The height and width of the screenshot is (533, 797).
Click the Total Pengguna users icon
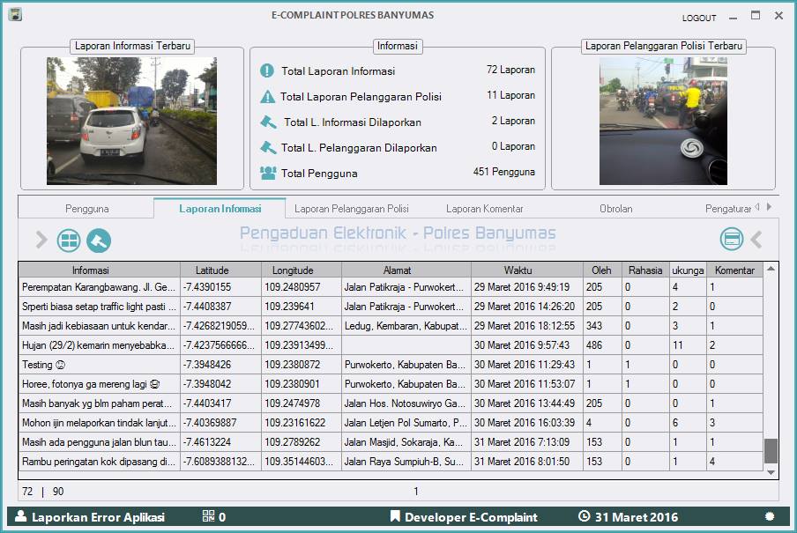point(267,173)
